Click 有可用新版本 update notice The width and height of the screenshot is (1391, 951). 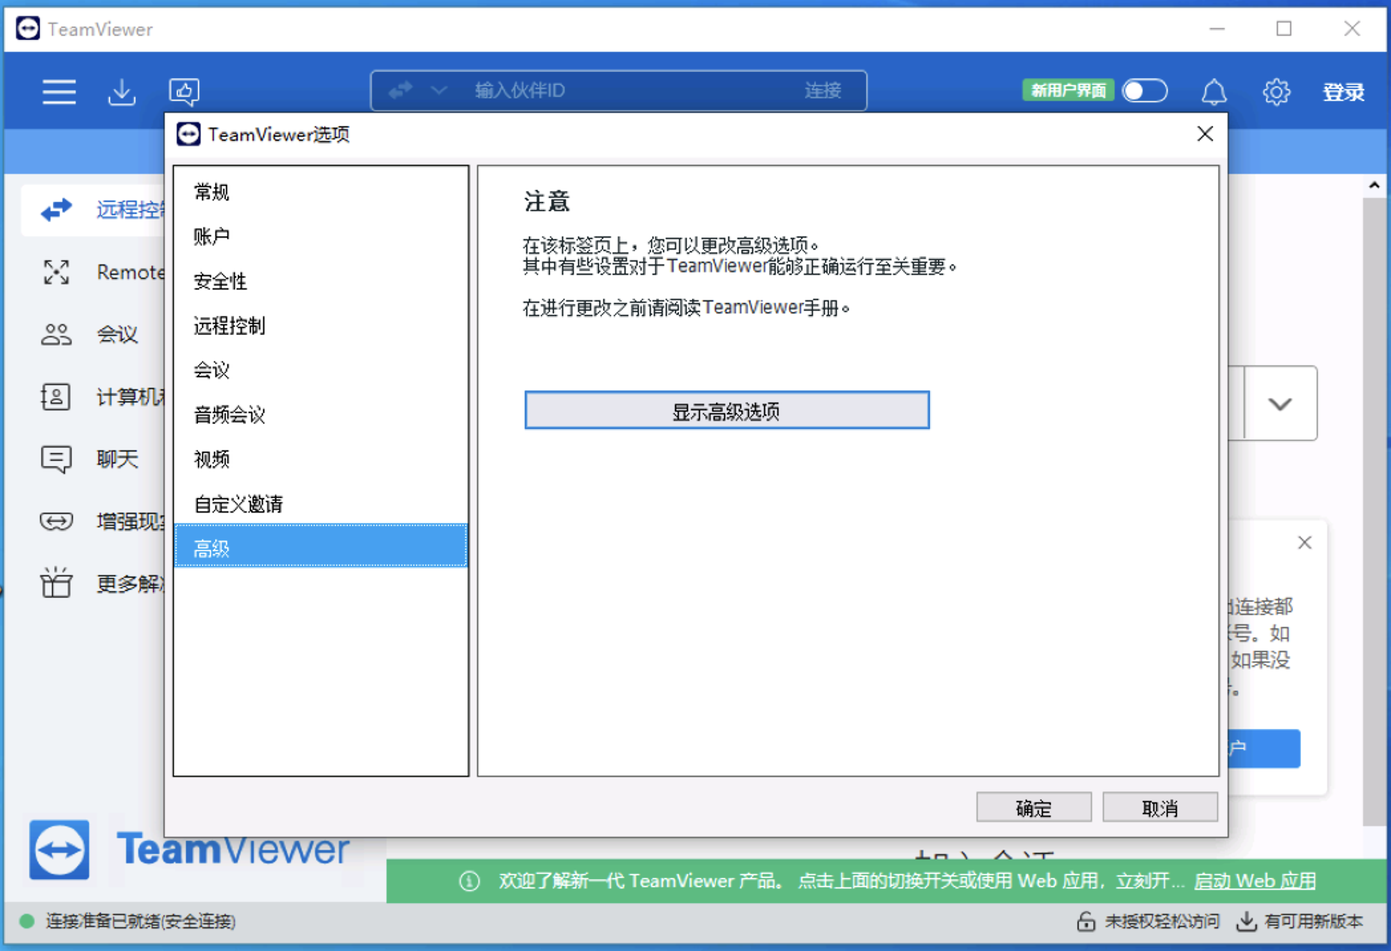coord(1299,921)
